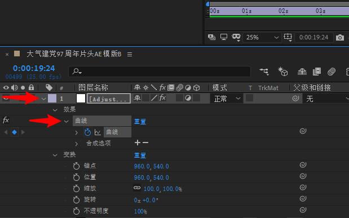Screen dimensions: 349x218
Task: Toggle the stopwatch for 旋转
Action: coord(76,200)
